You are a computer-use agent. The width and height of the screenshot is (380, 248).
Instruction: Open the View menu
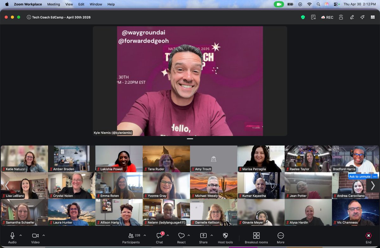(x=69, y=4)
